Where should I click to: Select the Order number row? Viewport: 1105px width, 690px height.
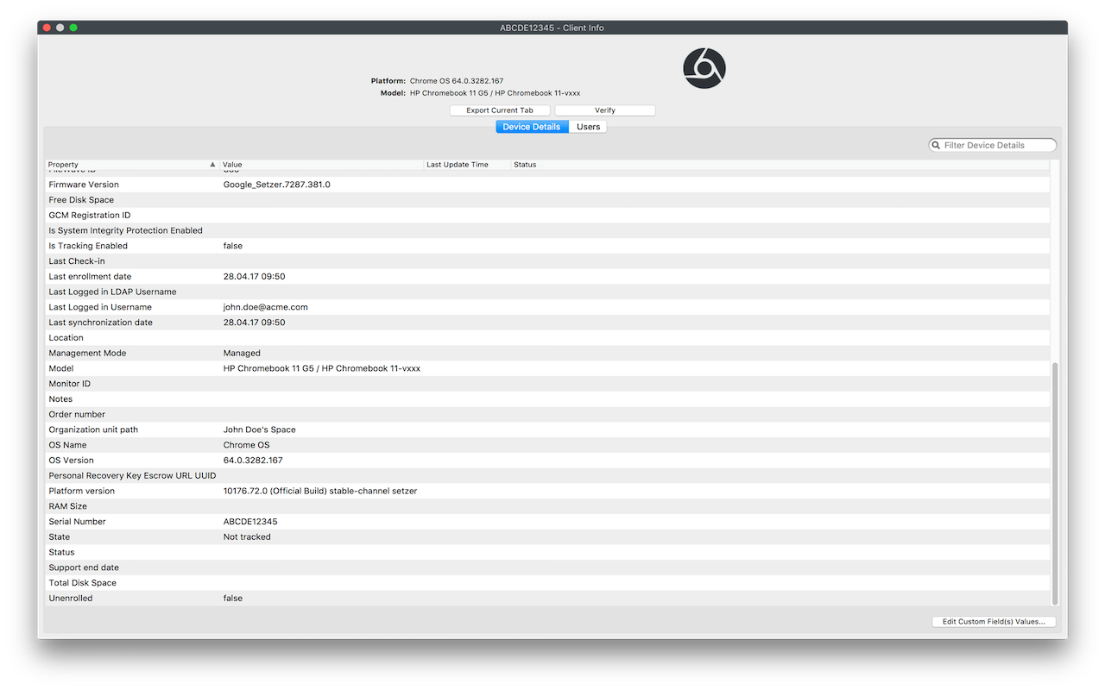547,414
